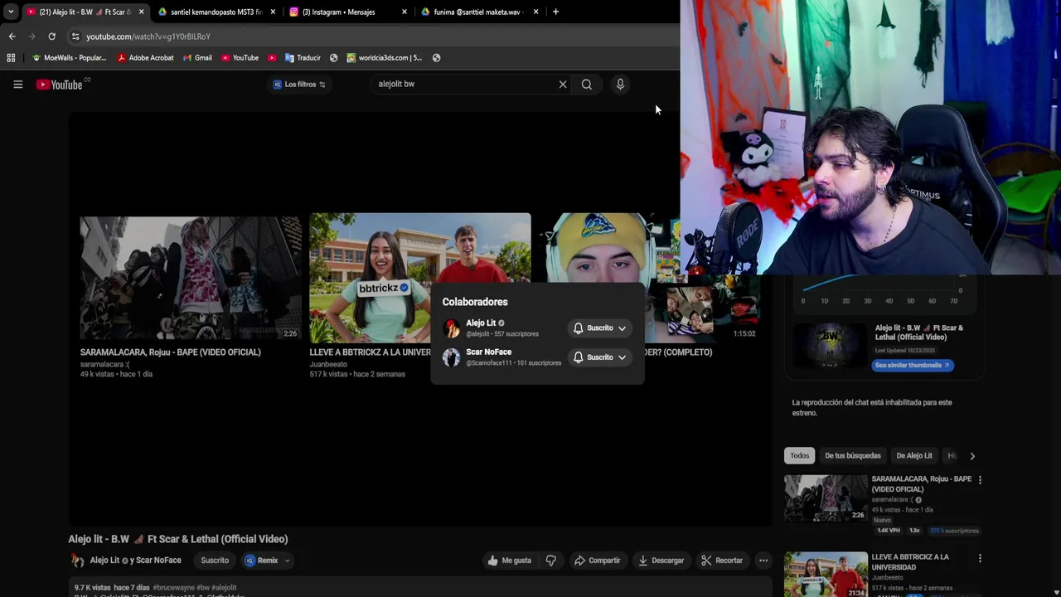Open the YouTube hamburger guide menu
This screenshot has width=1061, height=597.
tap(17, 84)
